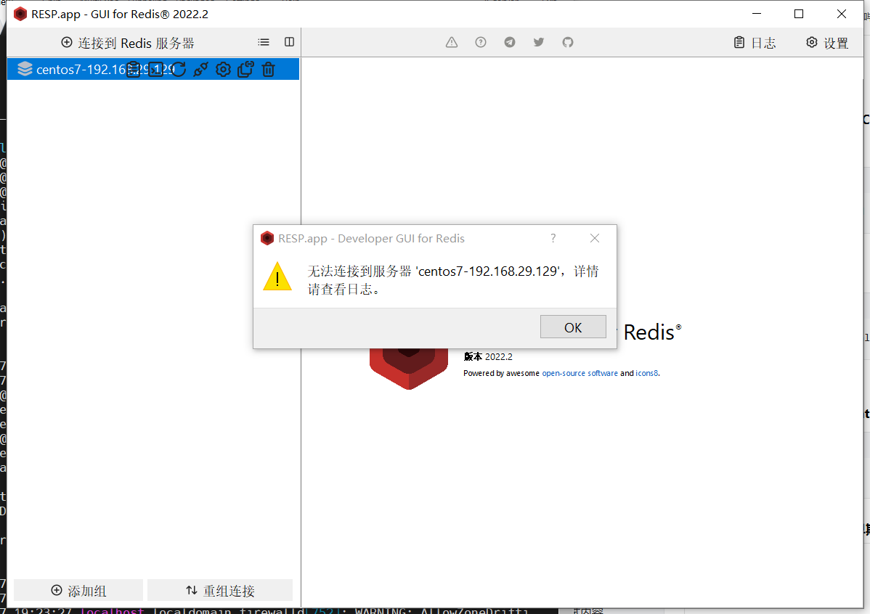This screenshot has height=614, width=870.
Task: Click OK in the connection error dialog
Action: click(x=573, y=327)
